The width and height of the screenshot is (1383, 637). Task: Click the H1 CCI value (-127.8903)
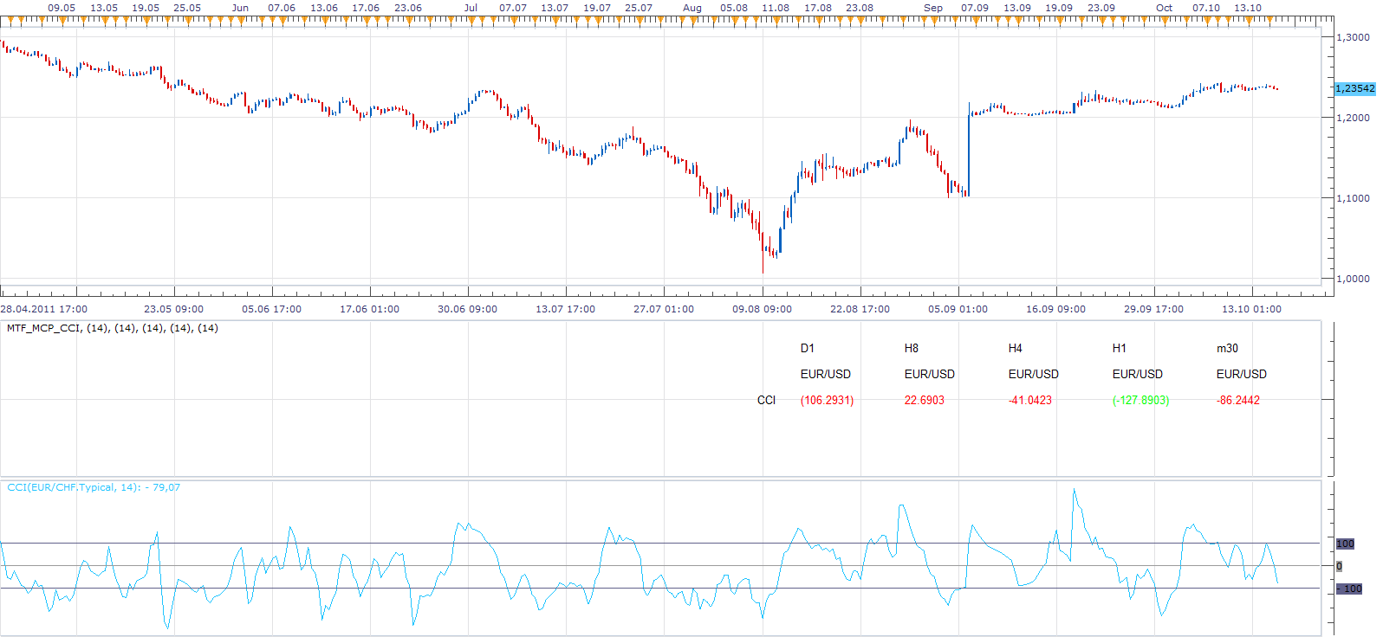pyautogui.click(x=1141, y=400)
